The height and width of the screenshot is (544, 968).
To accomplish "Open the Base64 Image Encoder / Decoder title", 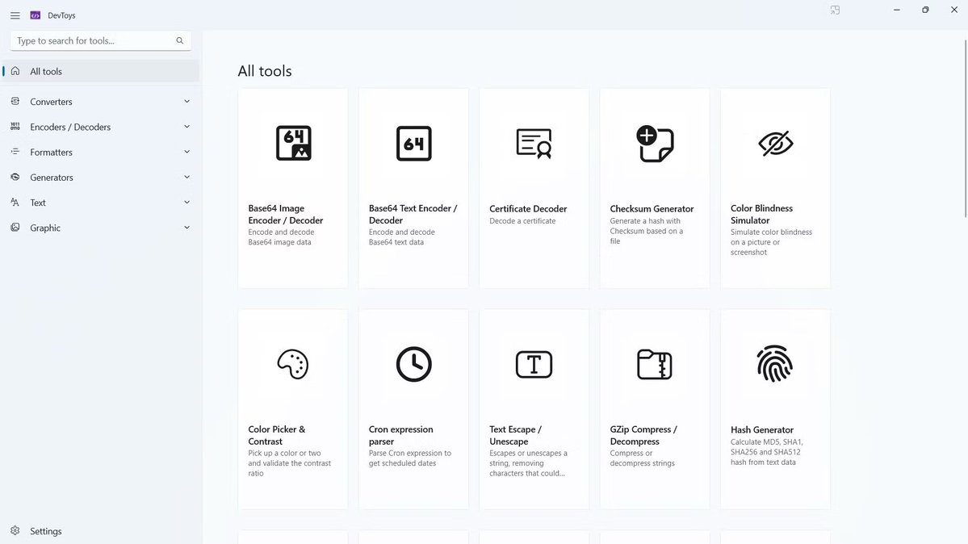I will tap(286, 214).
